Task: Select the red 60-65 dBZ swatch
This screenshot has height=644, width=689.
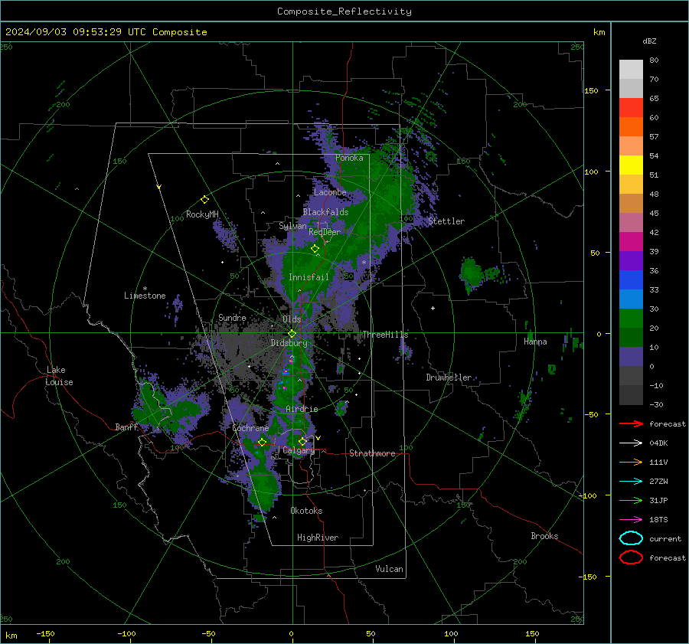Action: tap(631, 108)
